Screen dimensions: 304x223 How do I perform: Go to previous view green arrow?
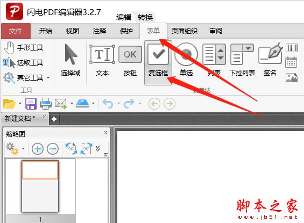click(154, 104)
